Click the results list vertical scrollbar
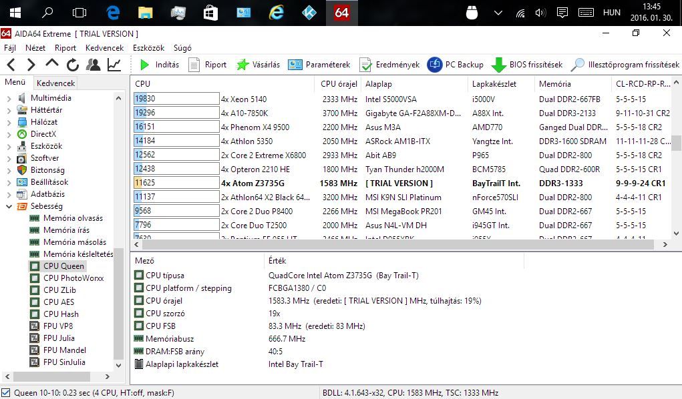The height and width of the screenshot is (399, 682). tap(676, 143)
